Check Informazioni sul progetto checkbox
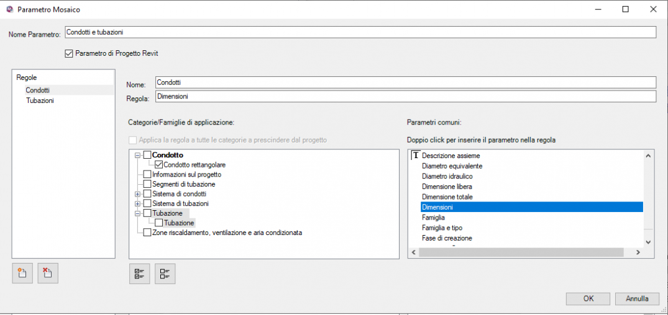 [147, 174]
